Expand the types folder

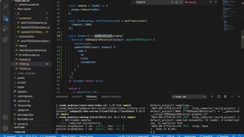tap(21, 87)
